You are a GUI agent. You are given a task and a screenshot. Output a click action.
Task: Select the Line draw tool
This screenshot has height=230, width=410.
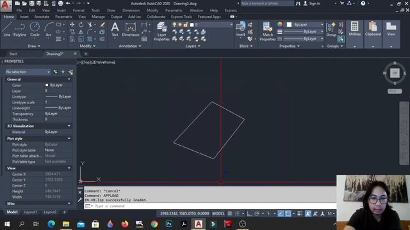click(7, 29)
